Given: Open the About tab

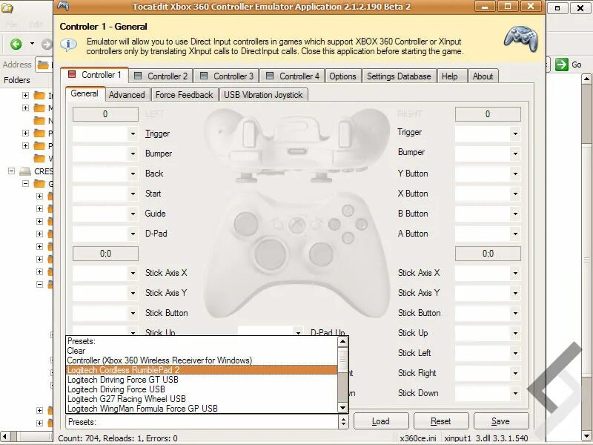Looking at the screenshot, I should click(483, 76).
